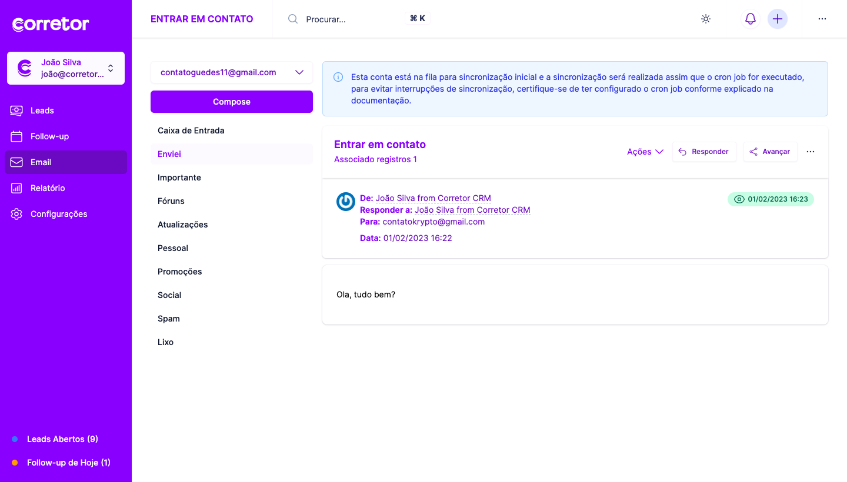
Task: Open the notifications bell
Action: 750,19
